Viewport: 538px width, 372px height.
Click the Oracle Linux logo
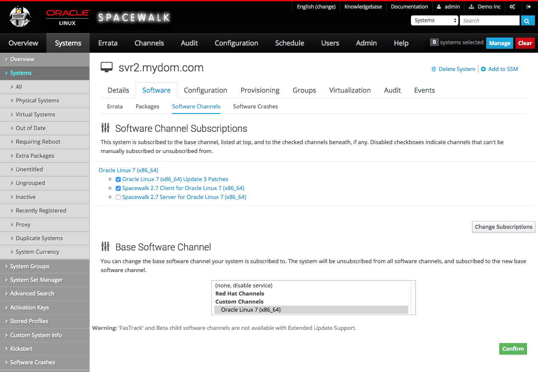(68, 17)
